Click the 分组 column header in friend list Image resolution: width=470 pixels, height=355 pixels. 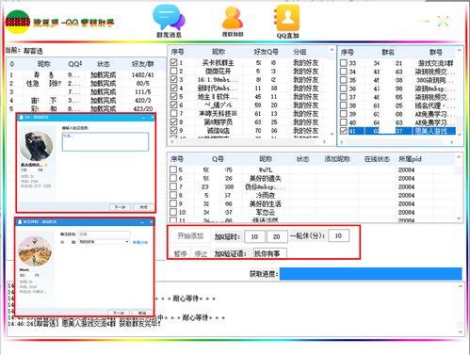click(x=300, y=52)
